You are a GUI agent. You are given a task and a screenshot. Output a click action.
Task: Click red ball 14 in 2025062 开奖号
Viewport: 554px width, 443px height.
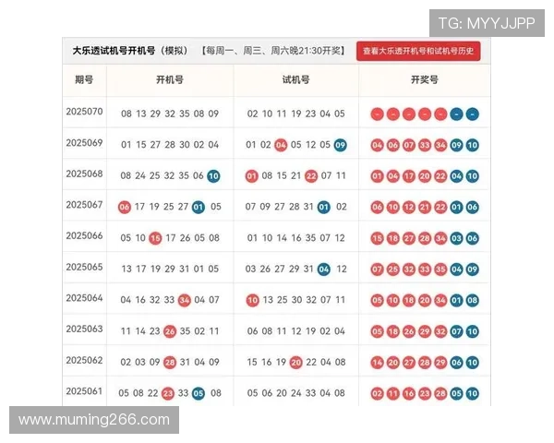click(x=377, y=363)
